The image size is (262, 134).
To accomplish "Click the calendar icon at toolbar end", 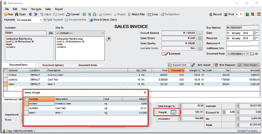I will click(x=259, y=14).
